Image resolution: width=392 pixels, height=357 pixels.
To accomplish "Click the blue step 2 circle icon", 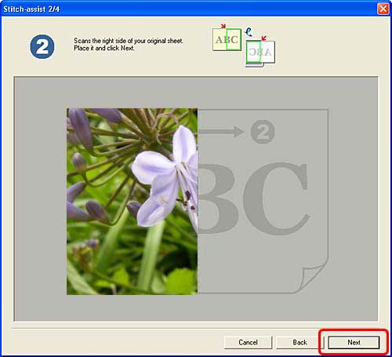I will click(42, 46).
